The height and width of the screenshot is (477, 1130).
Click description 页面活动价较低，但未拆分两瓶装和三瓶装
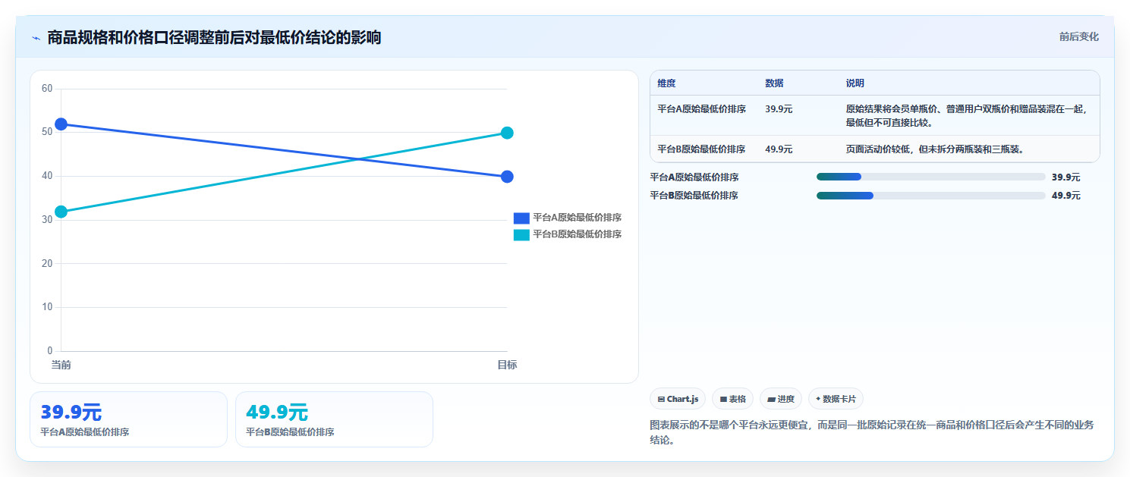(935, 149)
